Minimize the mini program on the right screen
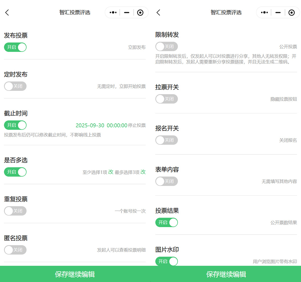Screen dimensions: 301x282 [278, 13]
